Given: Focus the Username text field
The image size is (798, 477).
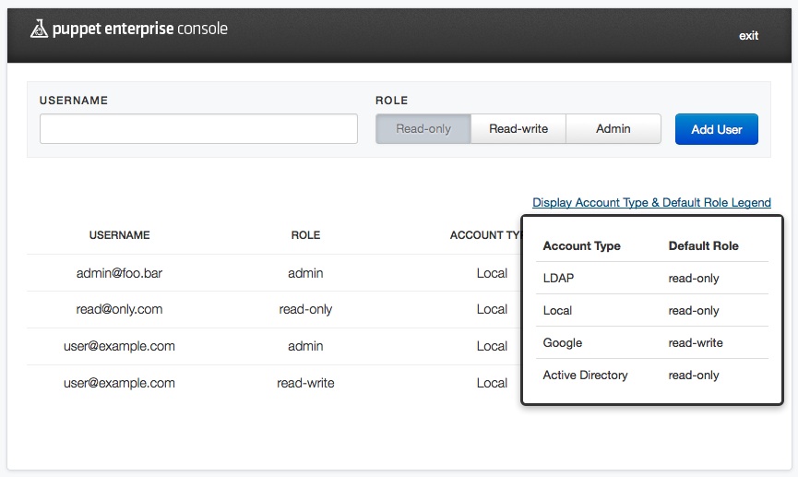Looking at the screenshot, I should click(198, 129).
